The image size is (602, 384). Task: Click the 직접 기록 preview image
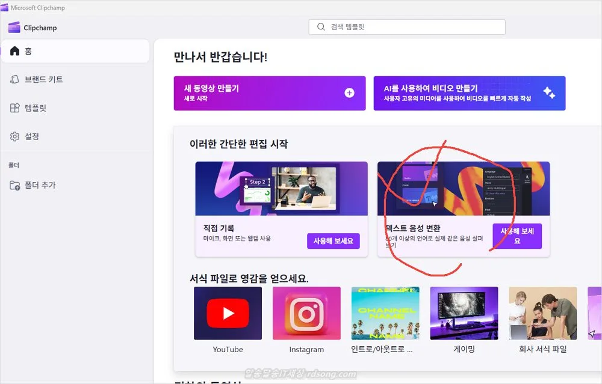pos(281,188)
